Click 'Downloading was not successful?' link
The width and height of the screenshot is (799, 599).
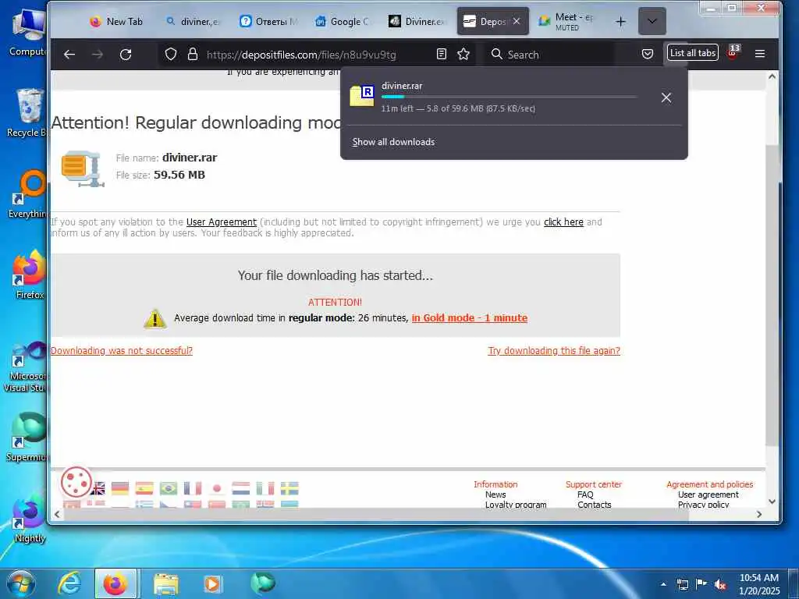click(121, 350)
